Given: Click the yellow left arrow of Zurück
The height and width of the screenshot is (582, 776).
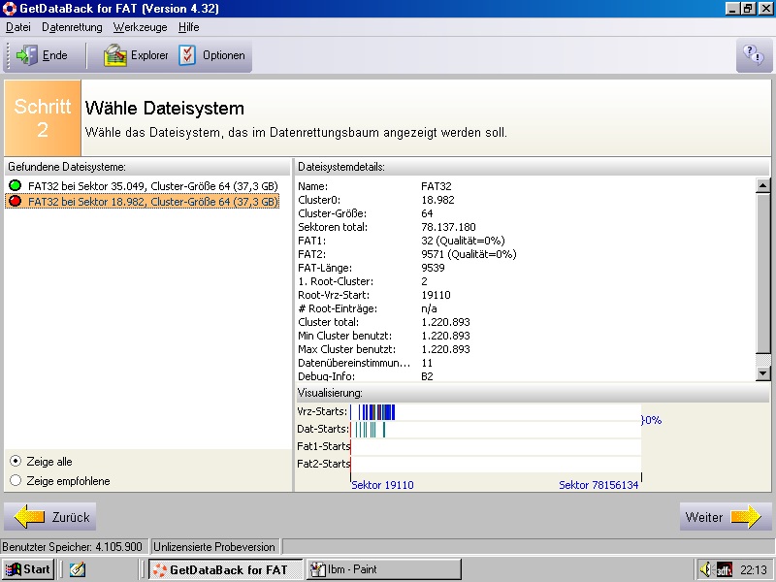Looking at the screenshot, I should click(30, 517).
